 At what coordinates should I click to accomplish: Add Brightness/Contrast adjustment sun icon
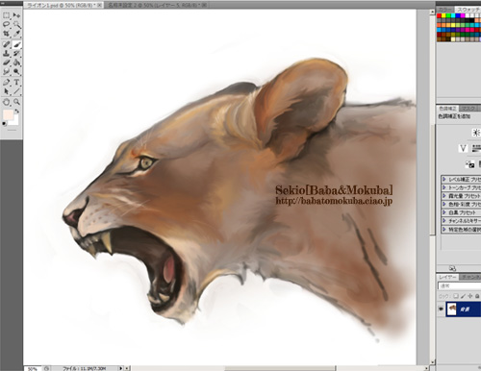coord(476,133)
